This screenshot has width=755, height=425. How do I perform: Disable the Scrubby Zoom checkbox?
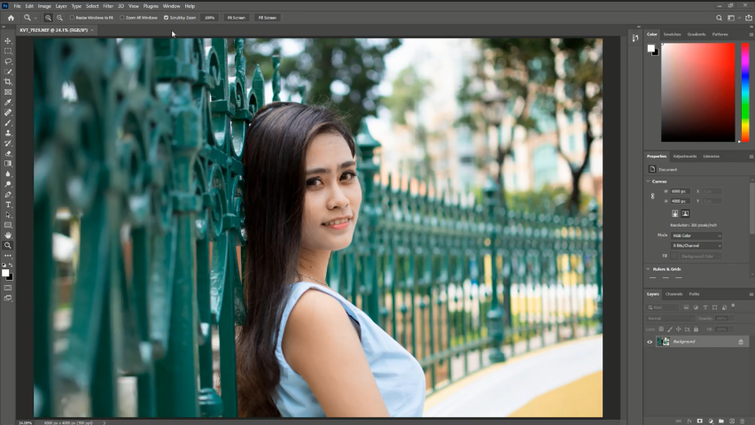pos(166,18)
